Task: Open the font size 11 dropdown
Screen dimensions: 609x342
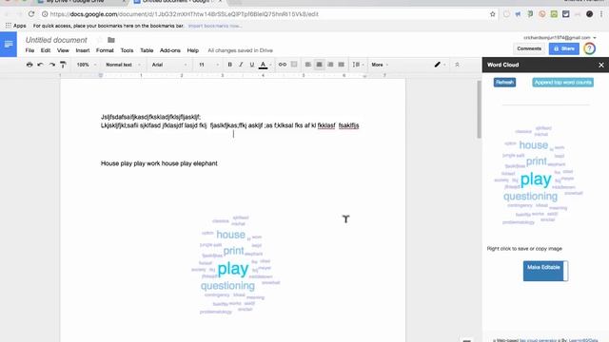Action: tap(208, 65)
